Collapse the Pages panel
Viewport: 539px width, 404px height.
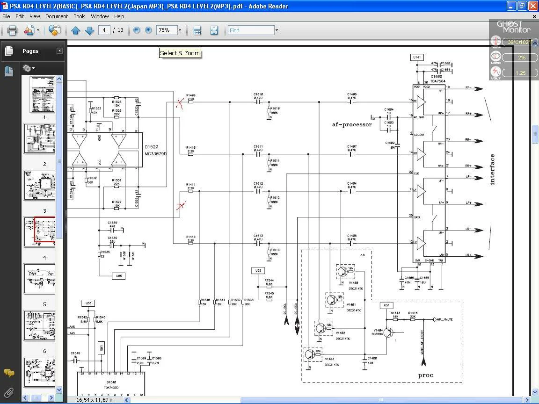pyautogui.click(x=59, y=51)
